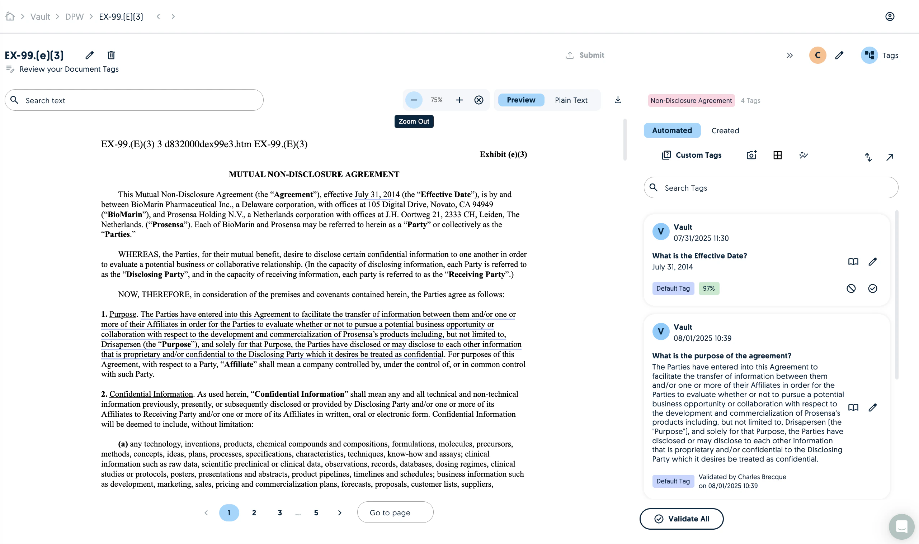The image size is (919, 544).
Task: Click the Go to page input
Action: 395,512
